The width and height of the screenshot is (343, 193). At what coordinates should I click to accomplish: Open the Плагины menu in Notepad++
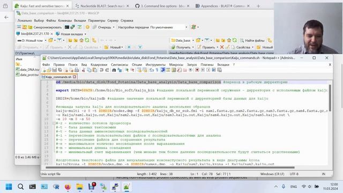coord(207,64)
